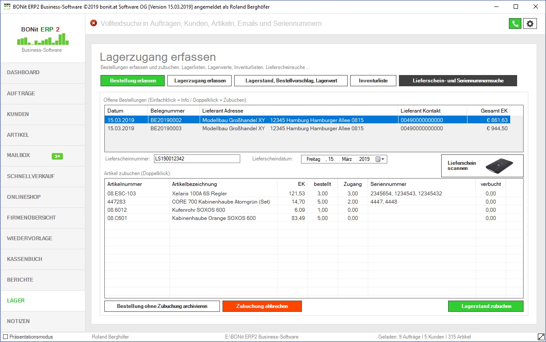Click the € 944,50 total cell

point(497,129)
